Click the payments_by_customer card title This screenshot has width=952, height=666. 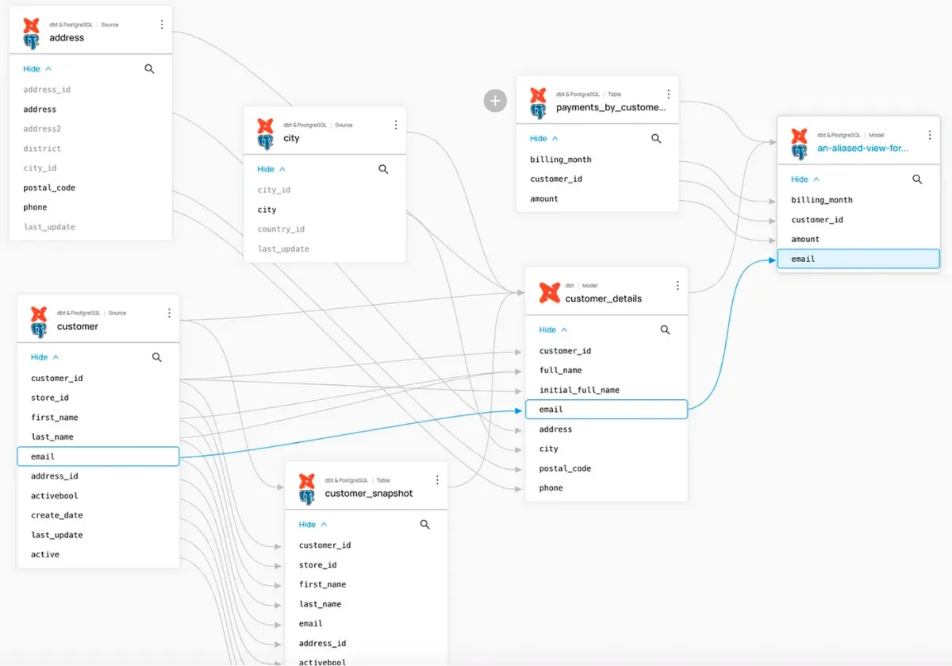click(x=611, y=107)
